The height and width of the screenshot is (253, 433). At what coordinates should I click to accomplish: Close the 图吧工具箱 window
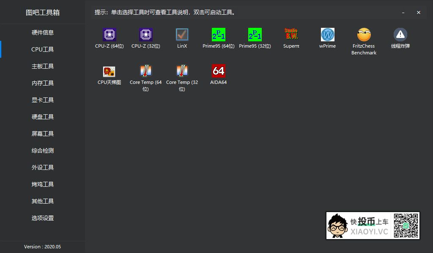click(x=419, y=12)
